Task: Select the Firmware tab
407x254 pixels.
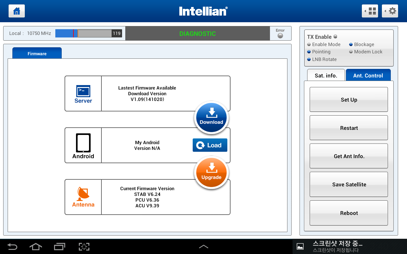Action: [37, 53]
